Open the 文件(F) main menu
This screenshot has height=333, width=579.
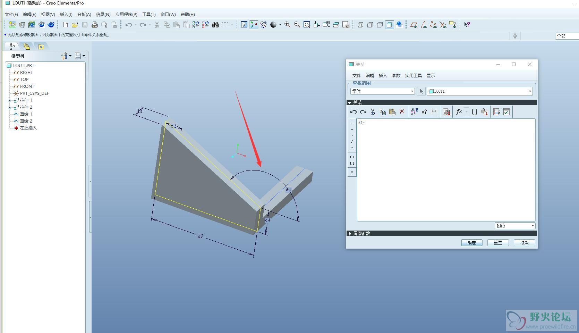[x=11, y=15]
